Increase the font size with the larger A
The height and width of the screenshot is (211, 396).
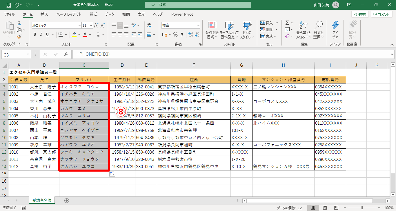(x=97, y=26)
